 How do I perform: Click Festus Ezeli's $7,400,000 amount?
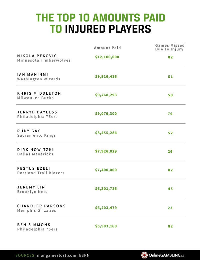106,170
